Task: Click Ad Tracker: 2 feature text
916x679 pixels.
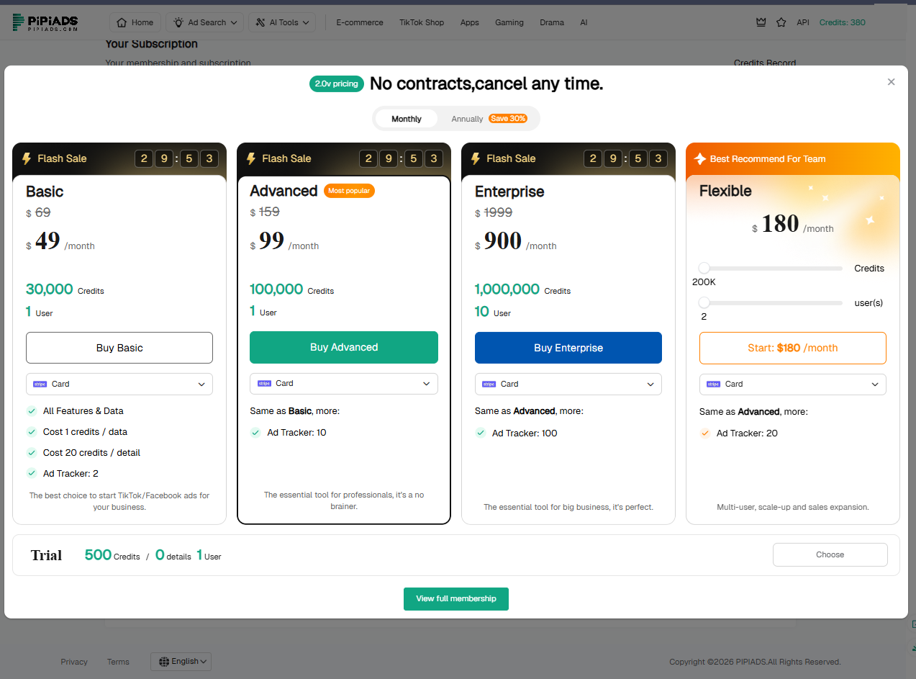Action: coord(71,473)
